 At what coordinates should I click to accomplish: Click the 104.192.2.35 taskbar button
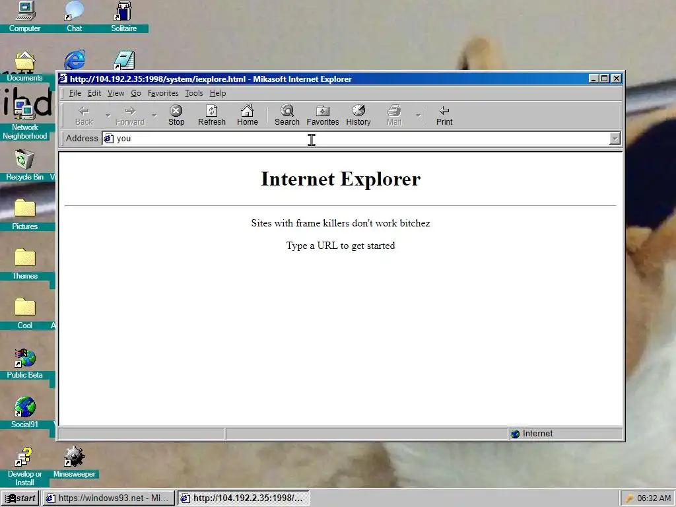[x=243, y=498]
